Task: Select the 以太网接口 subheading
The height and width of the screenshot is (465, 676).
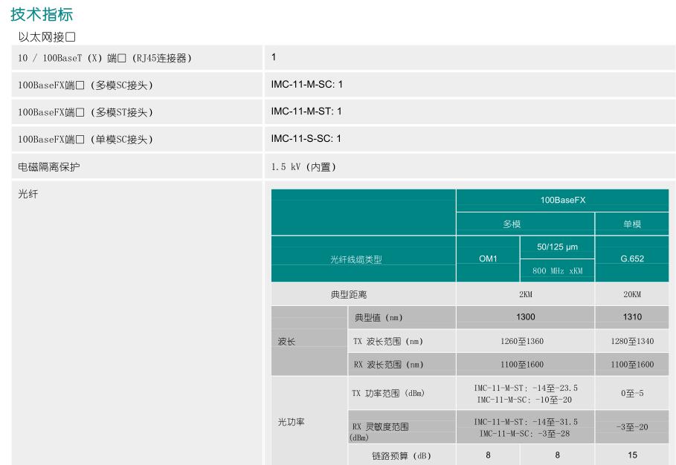Action: [x=48, y=36]
